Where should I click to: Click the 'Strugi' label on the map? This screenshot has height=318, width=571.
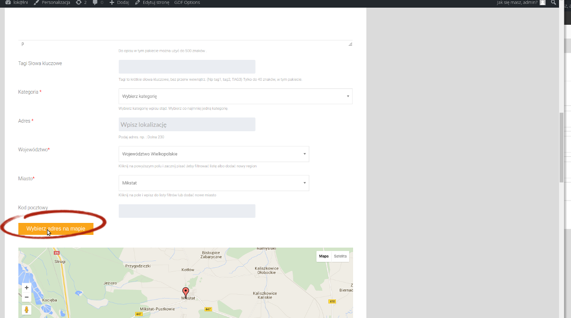coord(59,261)
